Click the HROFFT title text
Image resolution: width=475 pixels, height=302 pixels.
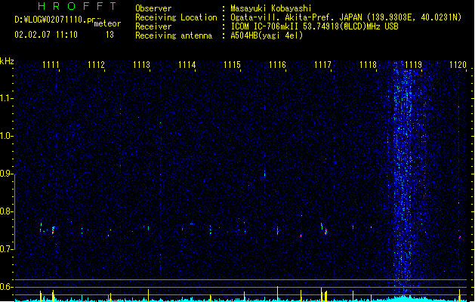point(77,6)
